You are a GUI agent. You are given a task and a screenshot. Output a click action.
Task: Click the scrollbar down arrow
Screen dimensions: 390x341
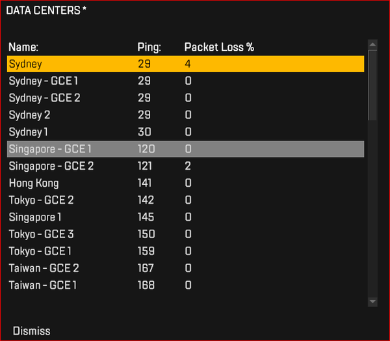tap(372, 301)
